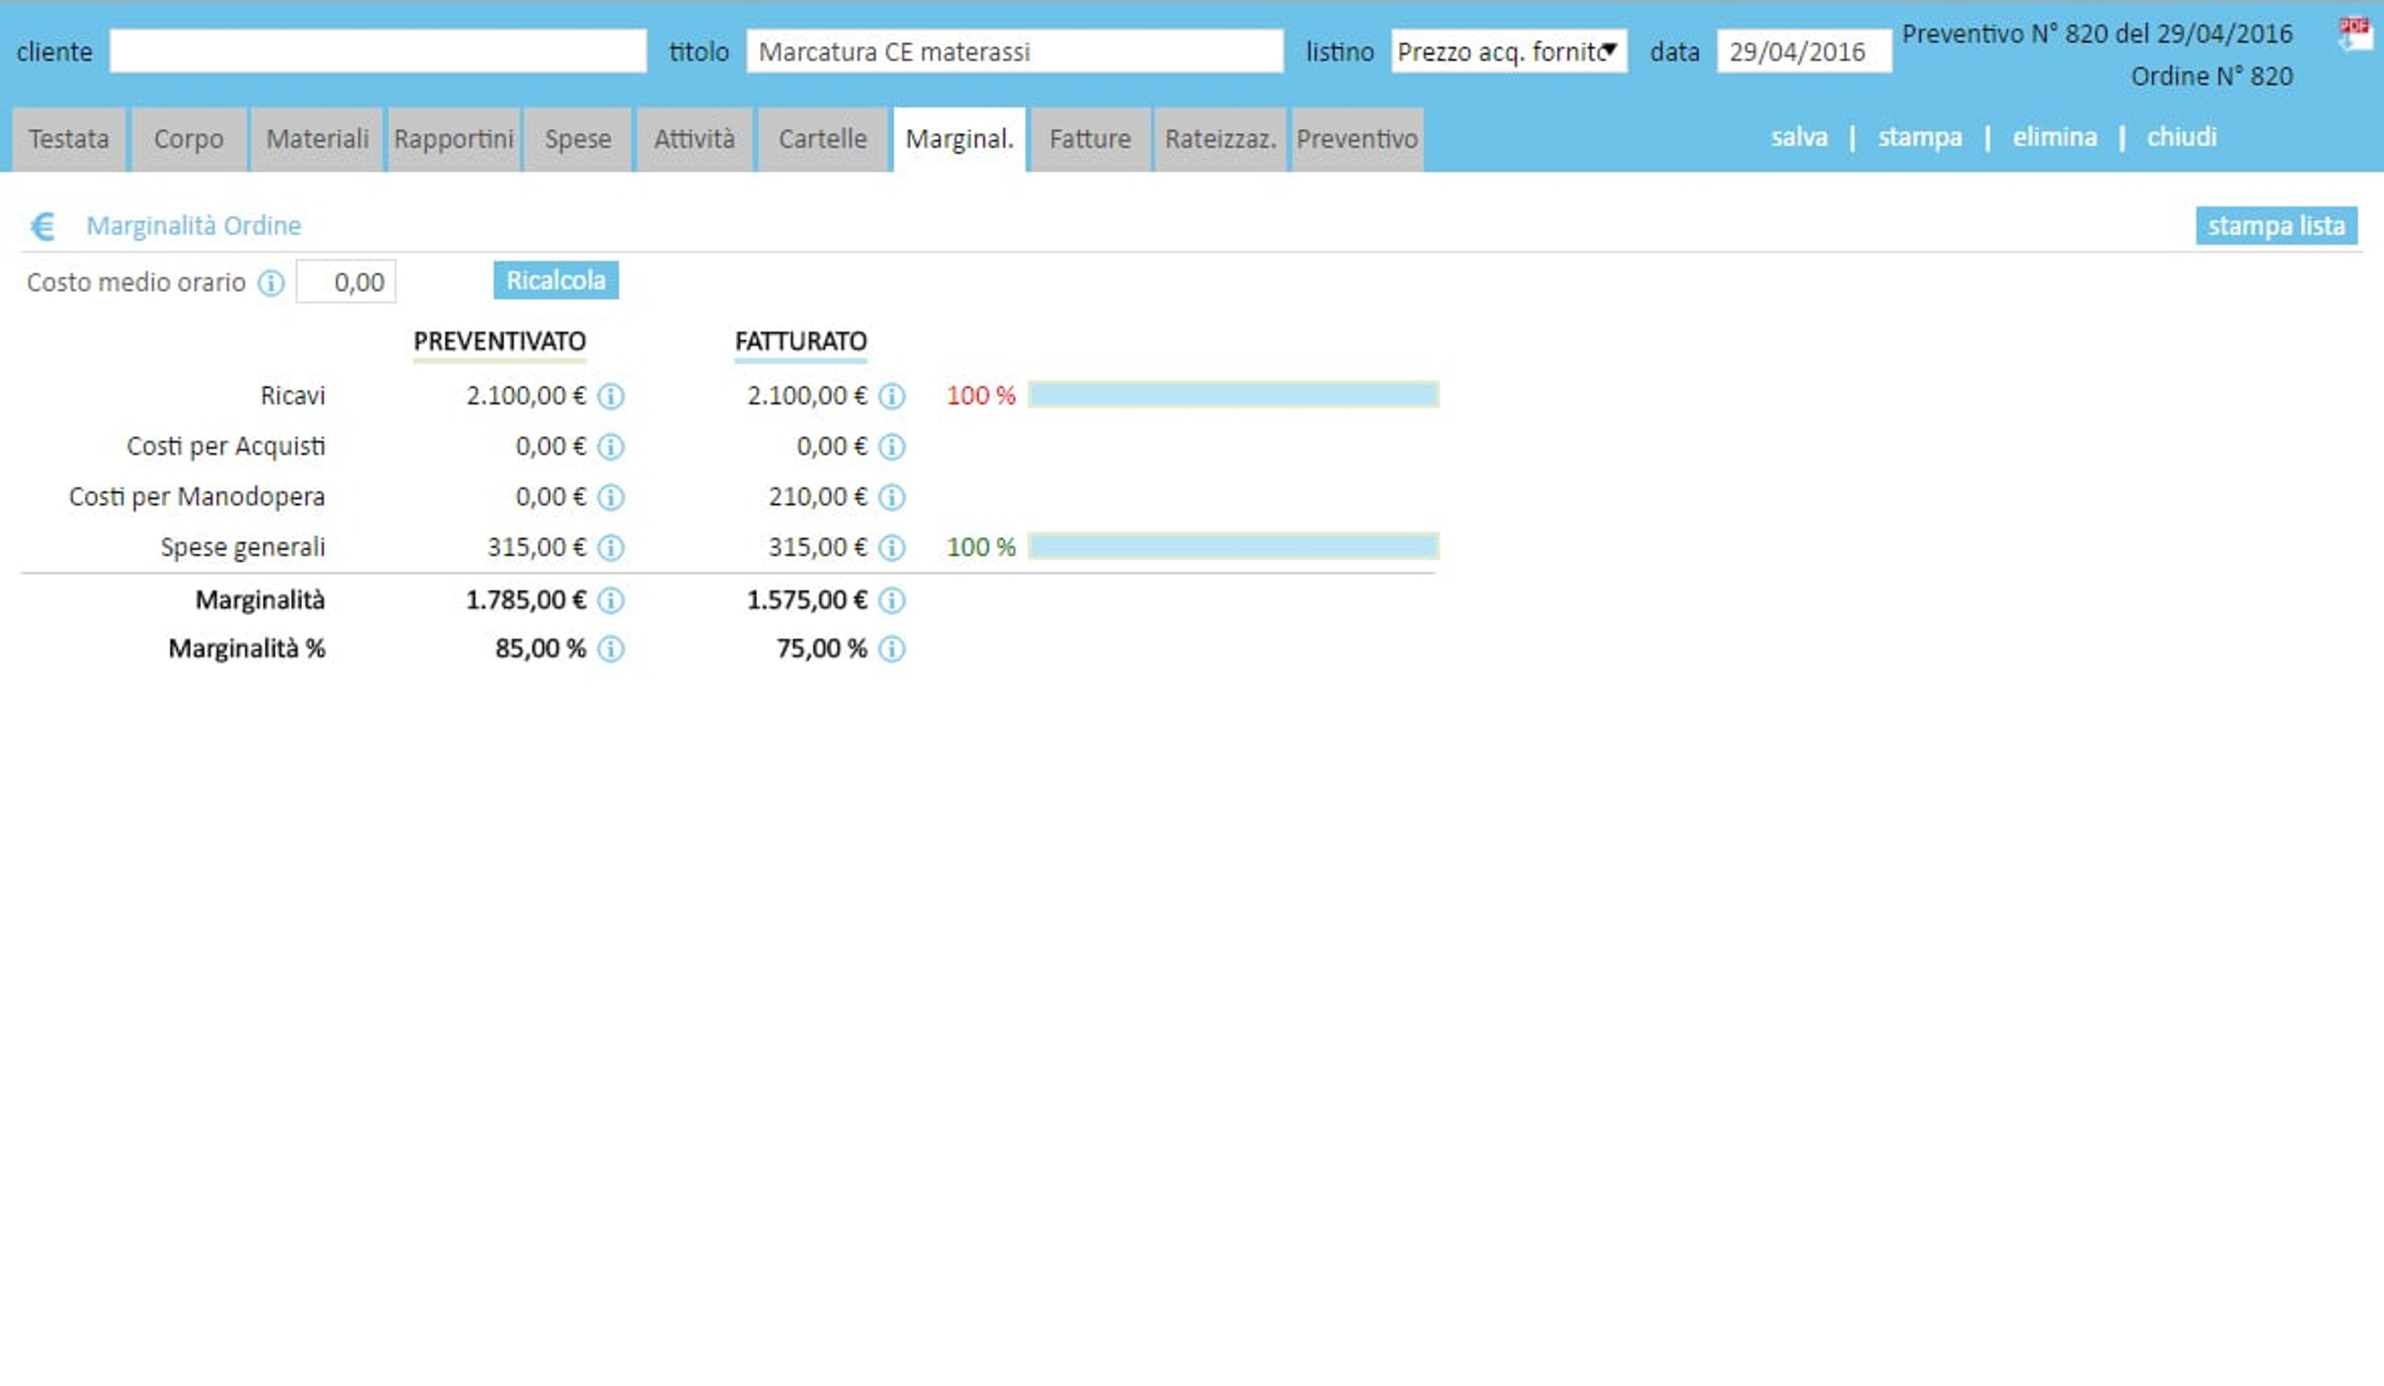Click info icon beside Costo medio orario
Viewport: 2384px width, 1386px height.
point(271,283)
